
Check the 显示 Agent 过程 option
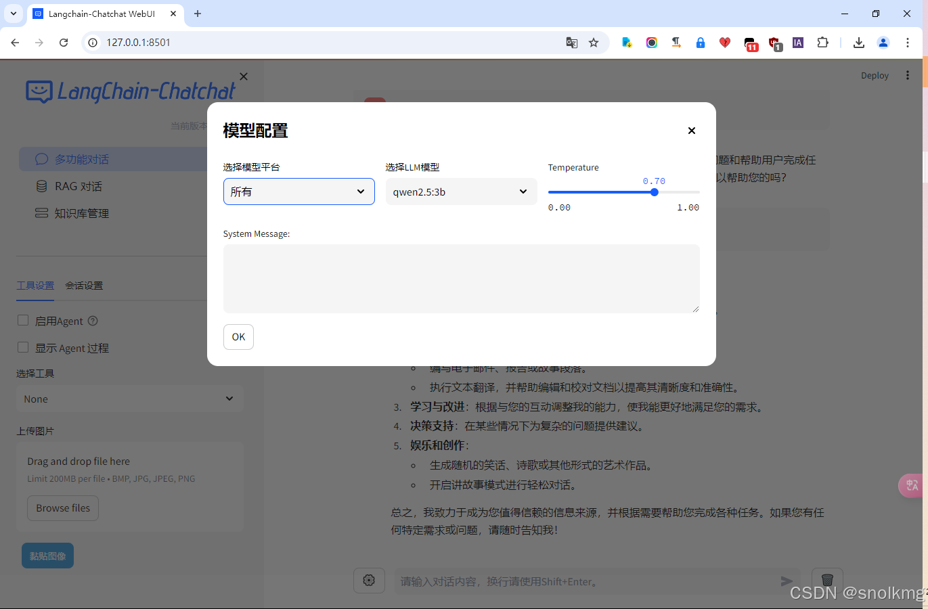22,347
